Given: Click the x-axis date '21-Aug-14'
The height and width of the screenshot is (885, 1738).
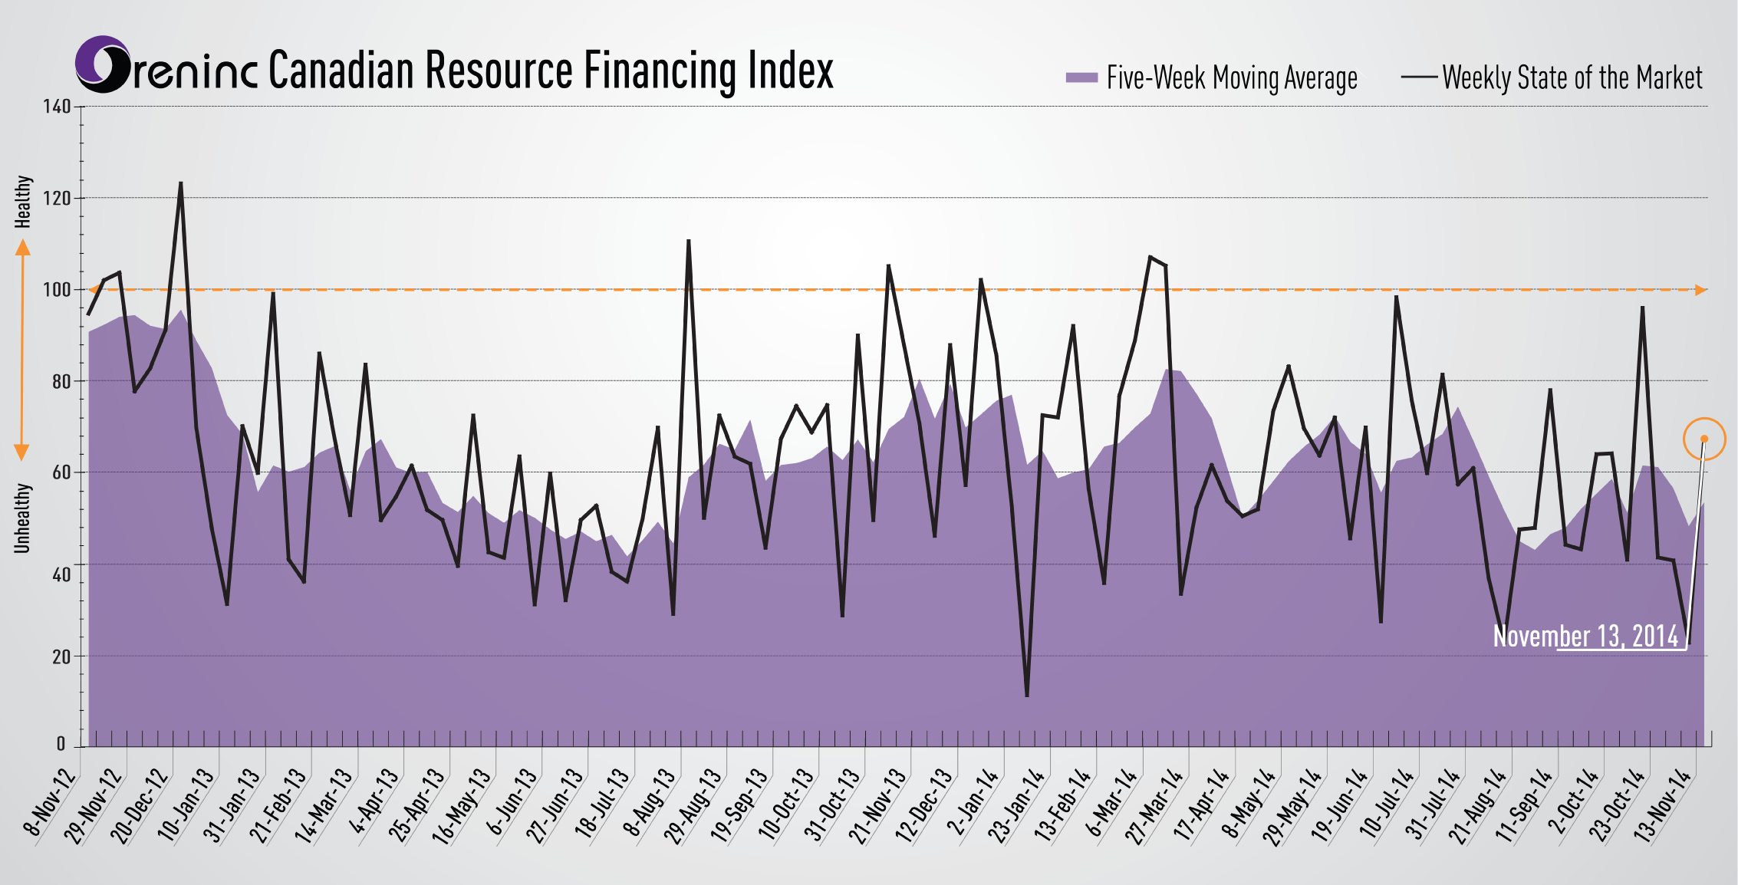Looking at the screenshot, I should [1479, 805].
